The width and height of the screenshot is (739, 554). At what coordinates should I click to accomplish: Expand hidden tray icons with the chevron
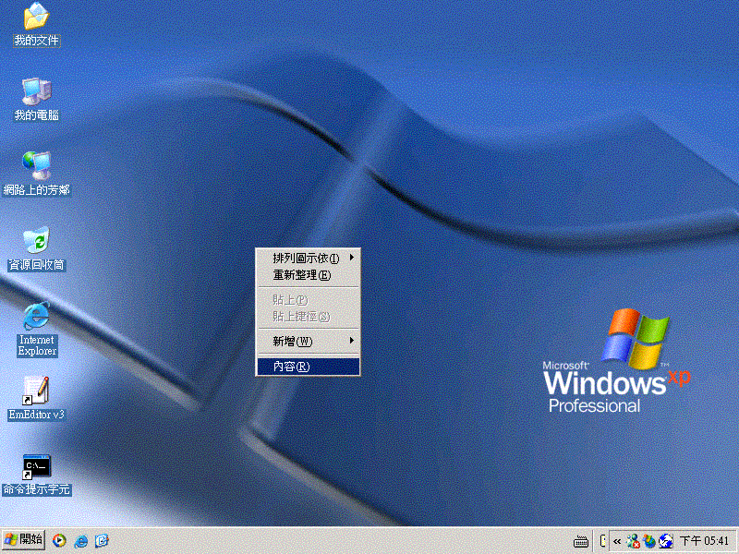coord(616,541)
